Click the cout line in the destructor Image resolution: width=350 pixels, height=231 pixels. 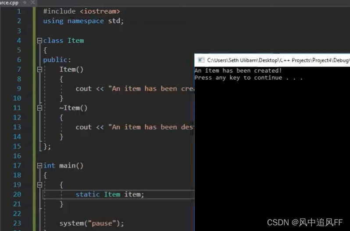click(x=135, y=127)
